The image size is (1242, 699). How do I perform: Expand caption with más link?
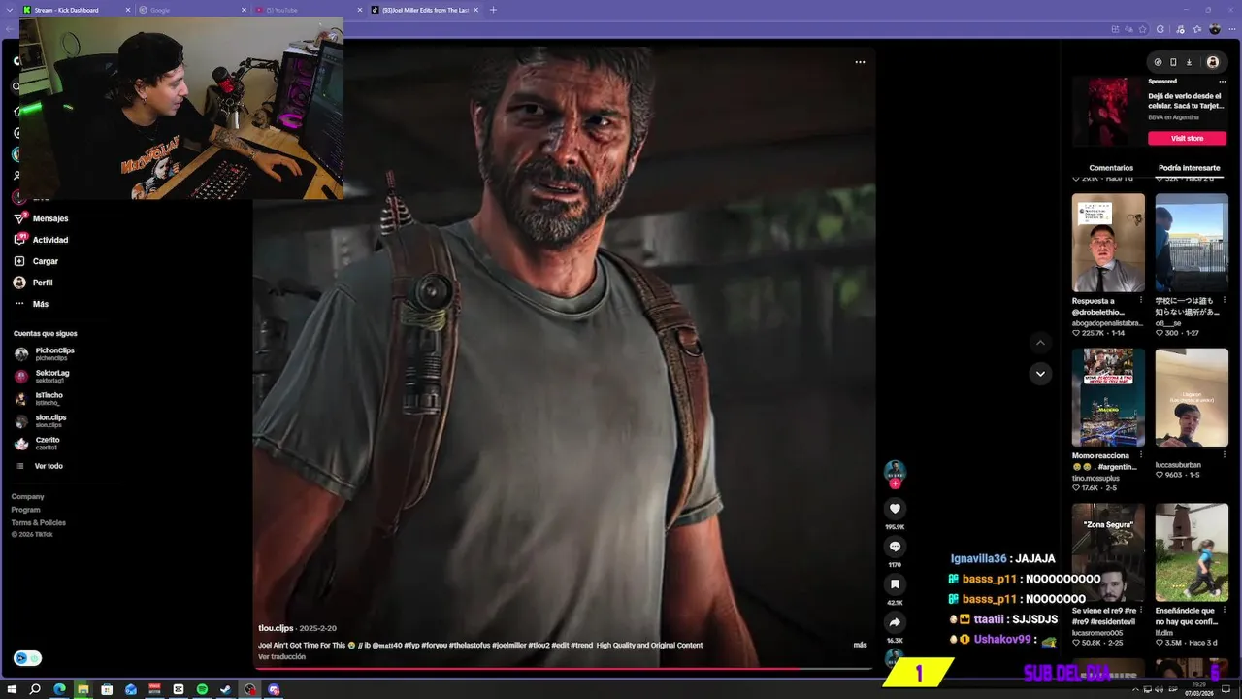(860, 645)
